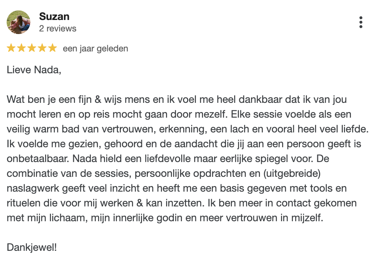Click the second rating star
This screenshot has height=256, width=372.
pos(21,48)
